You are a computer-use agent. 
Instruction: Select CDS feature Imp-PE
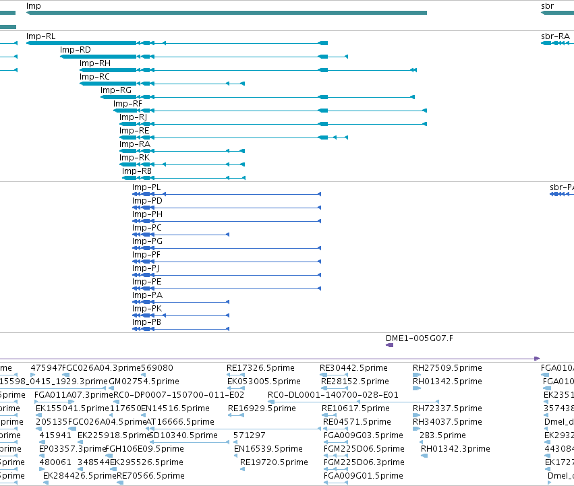click(146, 282)
